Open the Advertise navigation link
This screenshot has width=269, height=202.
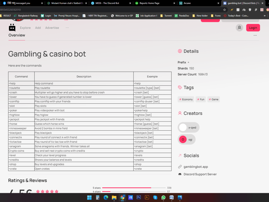pyautogui.click(x=52, y=28)
